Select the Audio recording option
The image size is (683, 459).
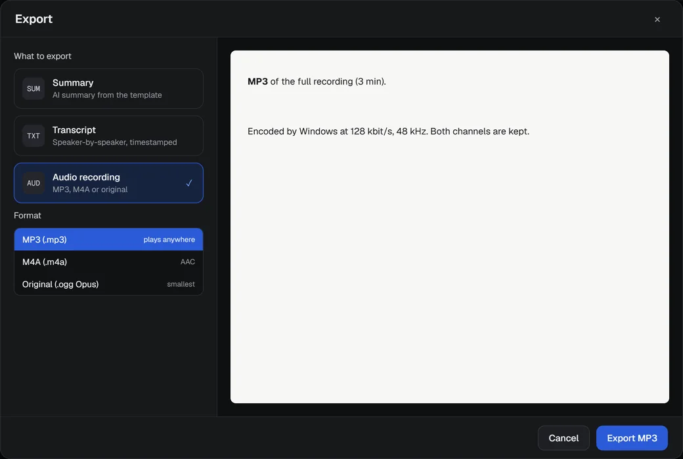click(x=108, y=183)
